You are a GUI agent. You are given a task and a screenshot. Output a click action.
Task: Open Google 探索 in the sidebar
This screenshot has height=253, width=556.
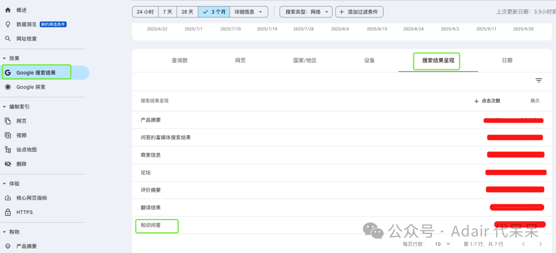coord(31,87)
